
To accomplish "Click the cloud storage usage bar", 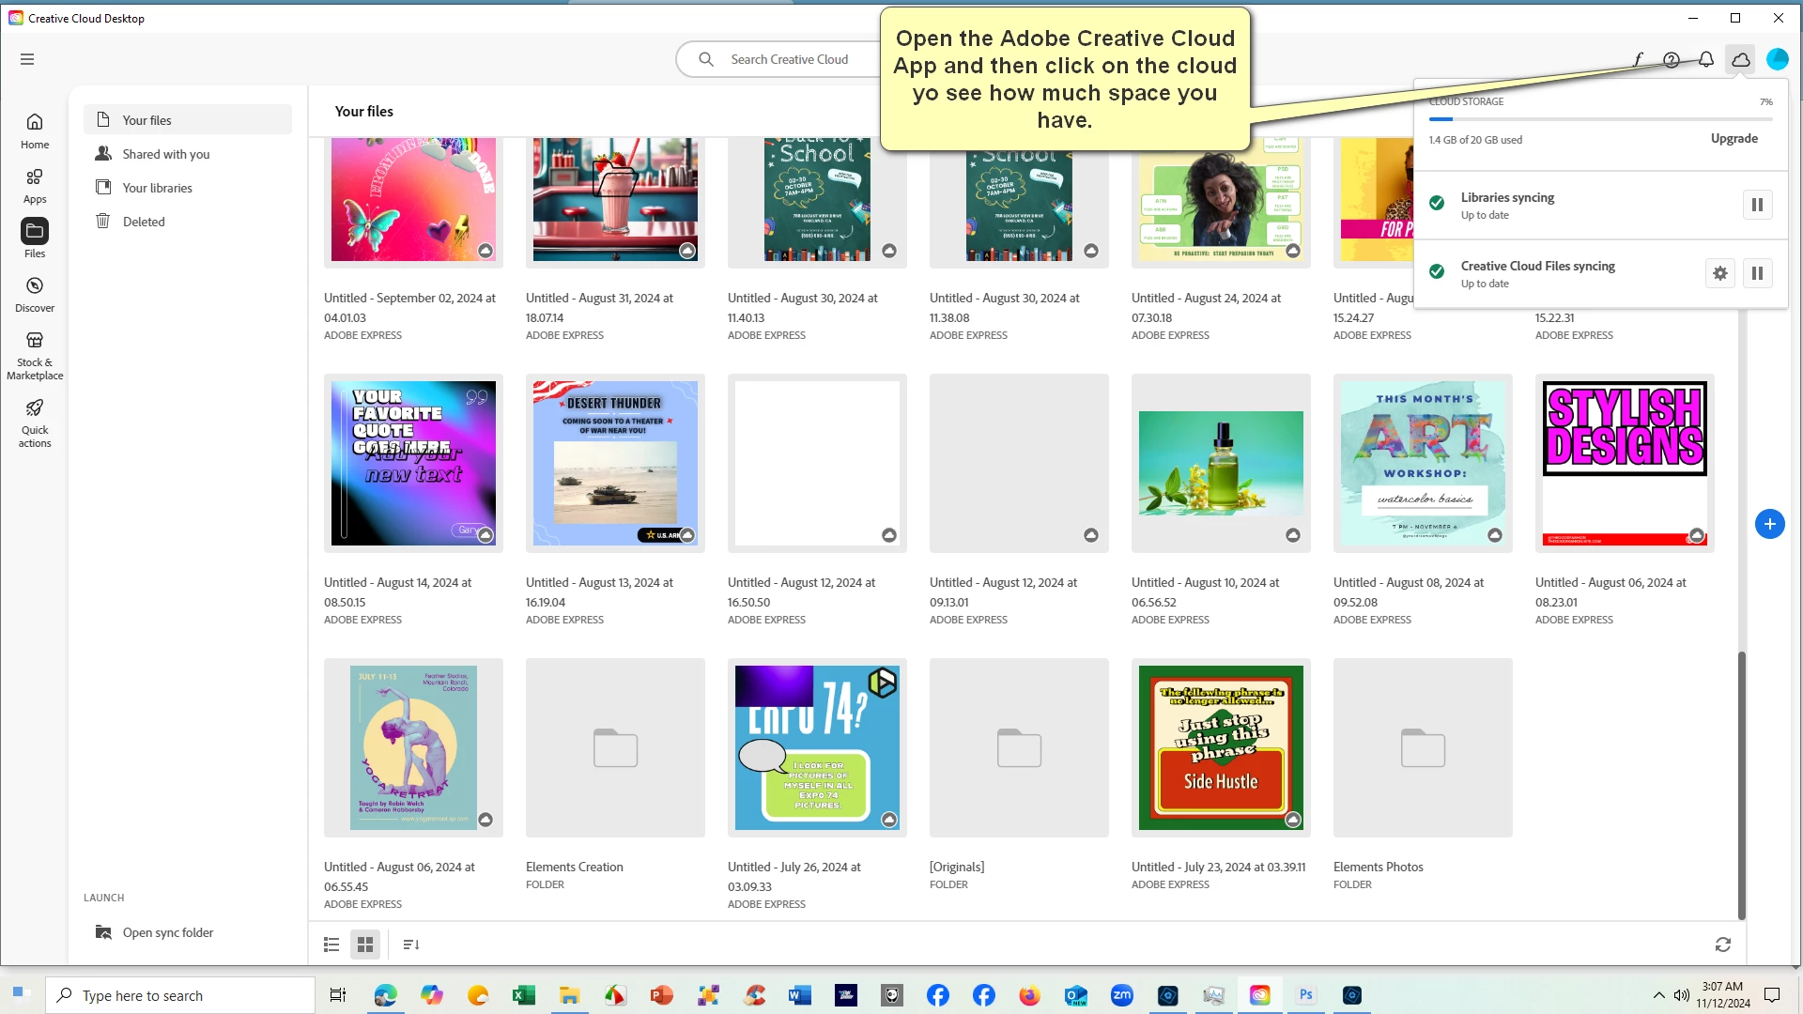I will pyautogui.click(x=1600, y=119).
